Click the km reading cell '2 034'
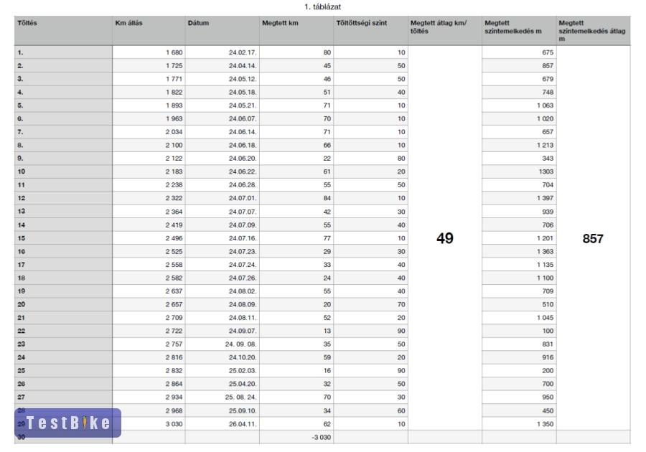Image resolution: width=646 pixels, height=452 pixels. click(149, 132)
